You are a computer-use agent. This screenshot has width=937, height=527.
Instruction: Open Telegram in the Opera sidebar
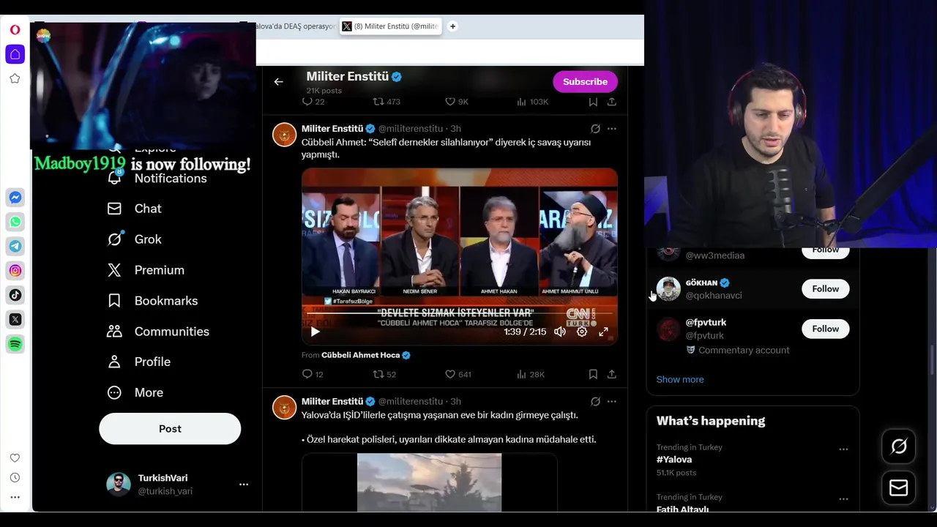pos(15,247)
